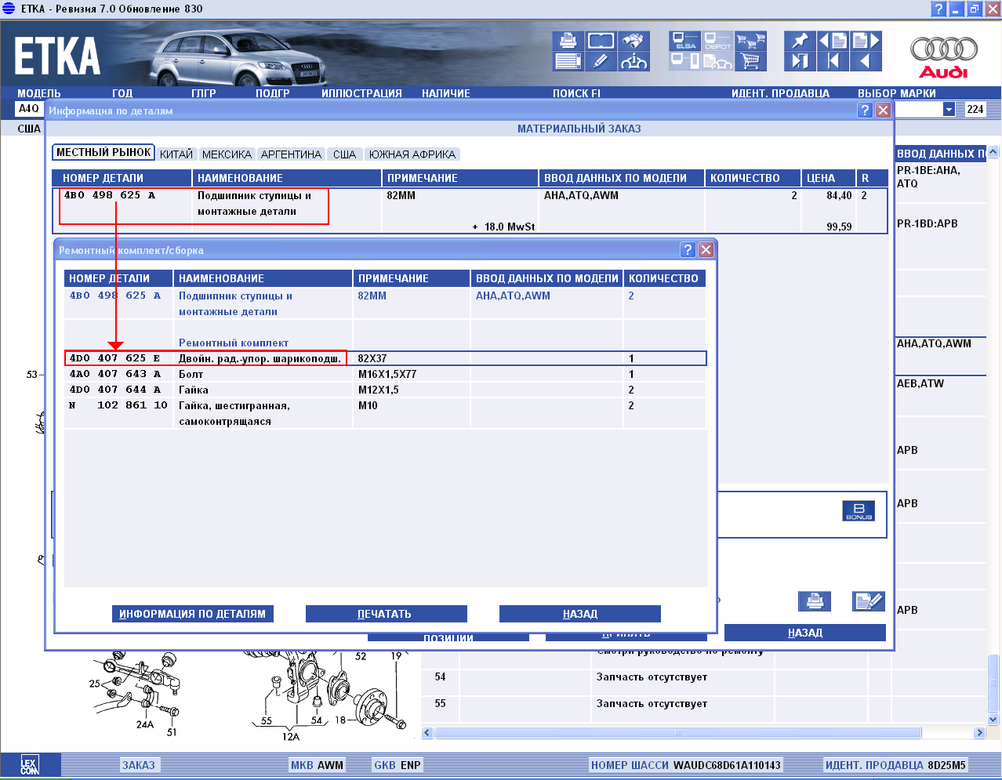Launch ELSA from the toolbar
1002x780 pixels.
pos(685,42)
